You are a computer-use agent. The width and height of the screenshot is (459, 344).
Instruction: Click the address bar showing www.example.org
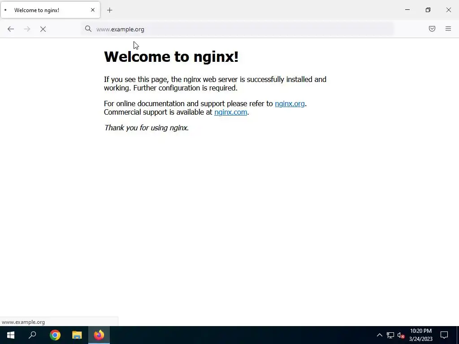pos(237,29)
